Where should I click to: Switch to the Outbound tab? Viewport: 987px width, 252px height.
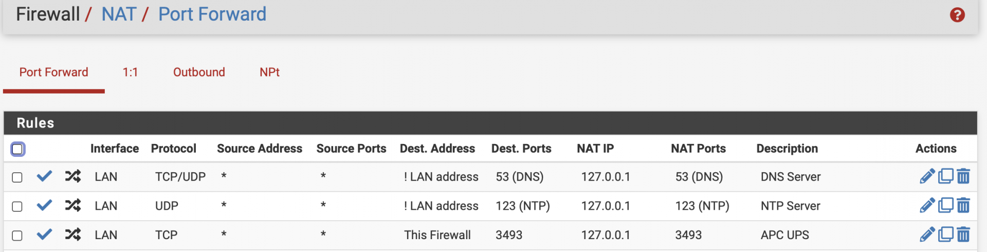[x=199, y=72]
